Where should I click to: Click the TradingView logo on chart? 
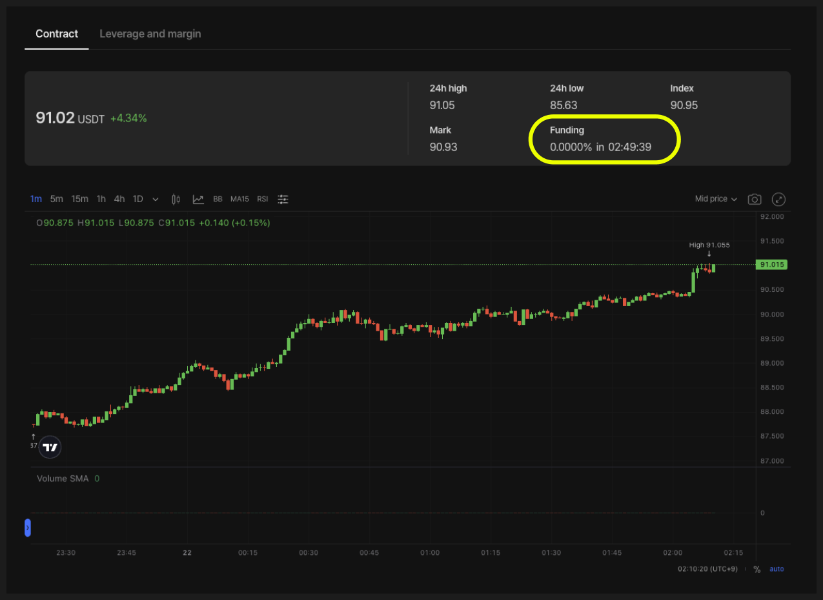click(x=50, y=447)
